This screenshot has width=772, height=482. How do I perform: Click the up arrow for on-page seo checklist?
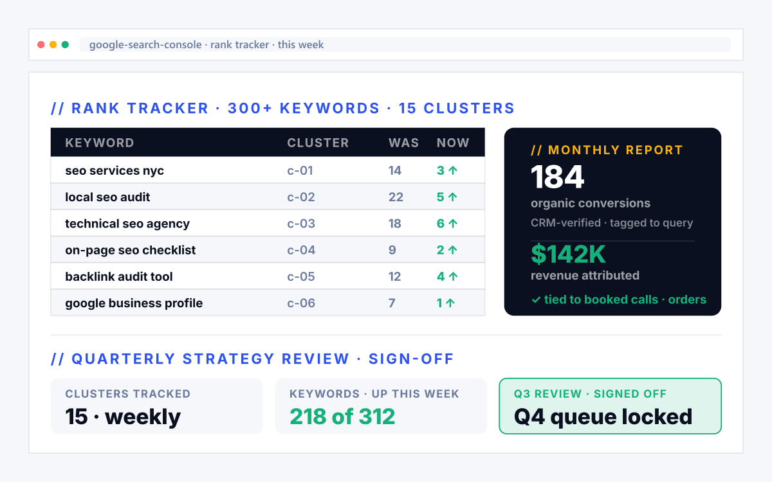(452, 250)
